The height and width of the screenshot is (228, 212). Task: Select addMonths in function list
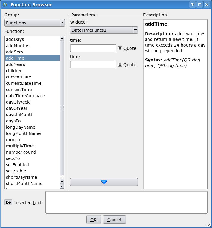click(32, 46)
